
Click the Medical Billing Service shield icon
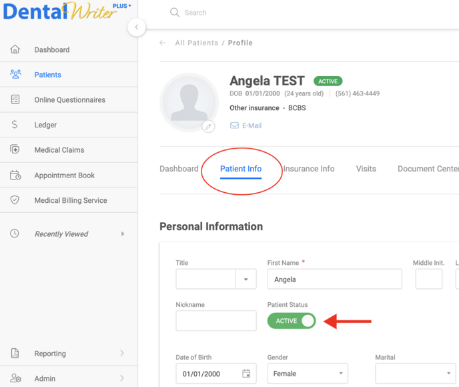tap(15, 200)
